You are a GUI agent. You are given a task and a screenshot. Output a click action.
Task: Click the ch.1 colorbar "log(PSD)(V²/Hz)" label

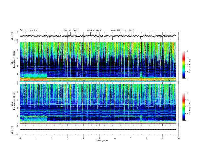(190, 66)
